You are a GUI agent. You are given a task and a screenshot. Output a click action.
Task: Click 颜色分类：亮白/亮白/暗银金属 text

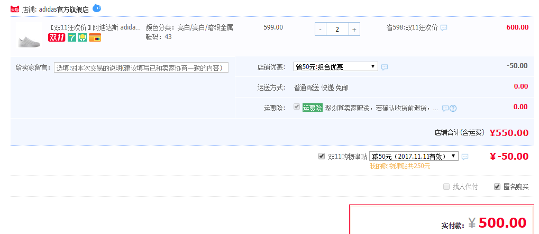189,27
